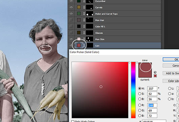The width and height of the screenshot is (179, 122).
Task: Select the Carrots layer by its name
Action: (99, 7)
